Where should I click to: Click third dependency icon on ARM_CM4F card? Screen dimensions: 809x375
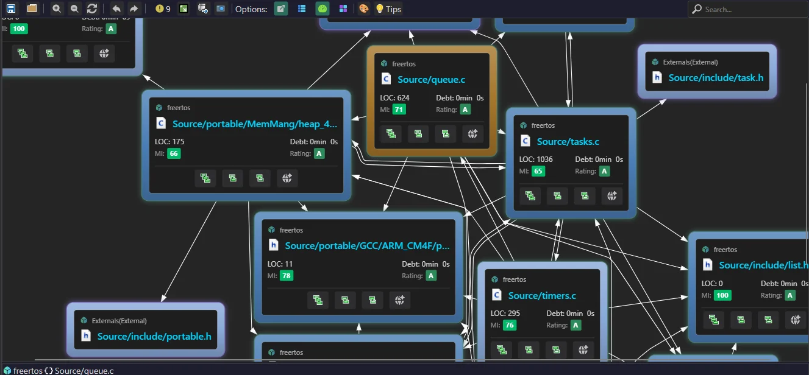[372, 300]
